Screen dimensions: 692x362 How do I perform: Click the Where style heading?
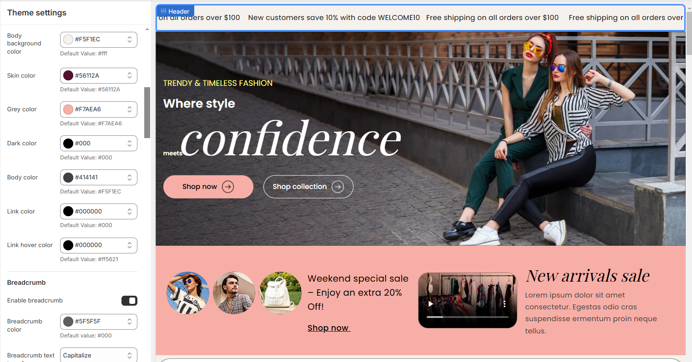199,104
